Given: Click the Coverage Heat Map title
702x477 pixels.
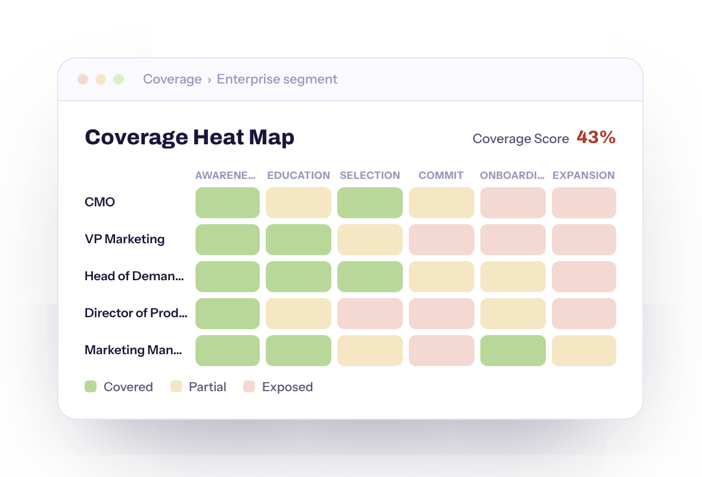Looking at the screenshot, I should pos(190,137).
